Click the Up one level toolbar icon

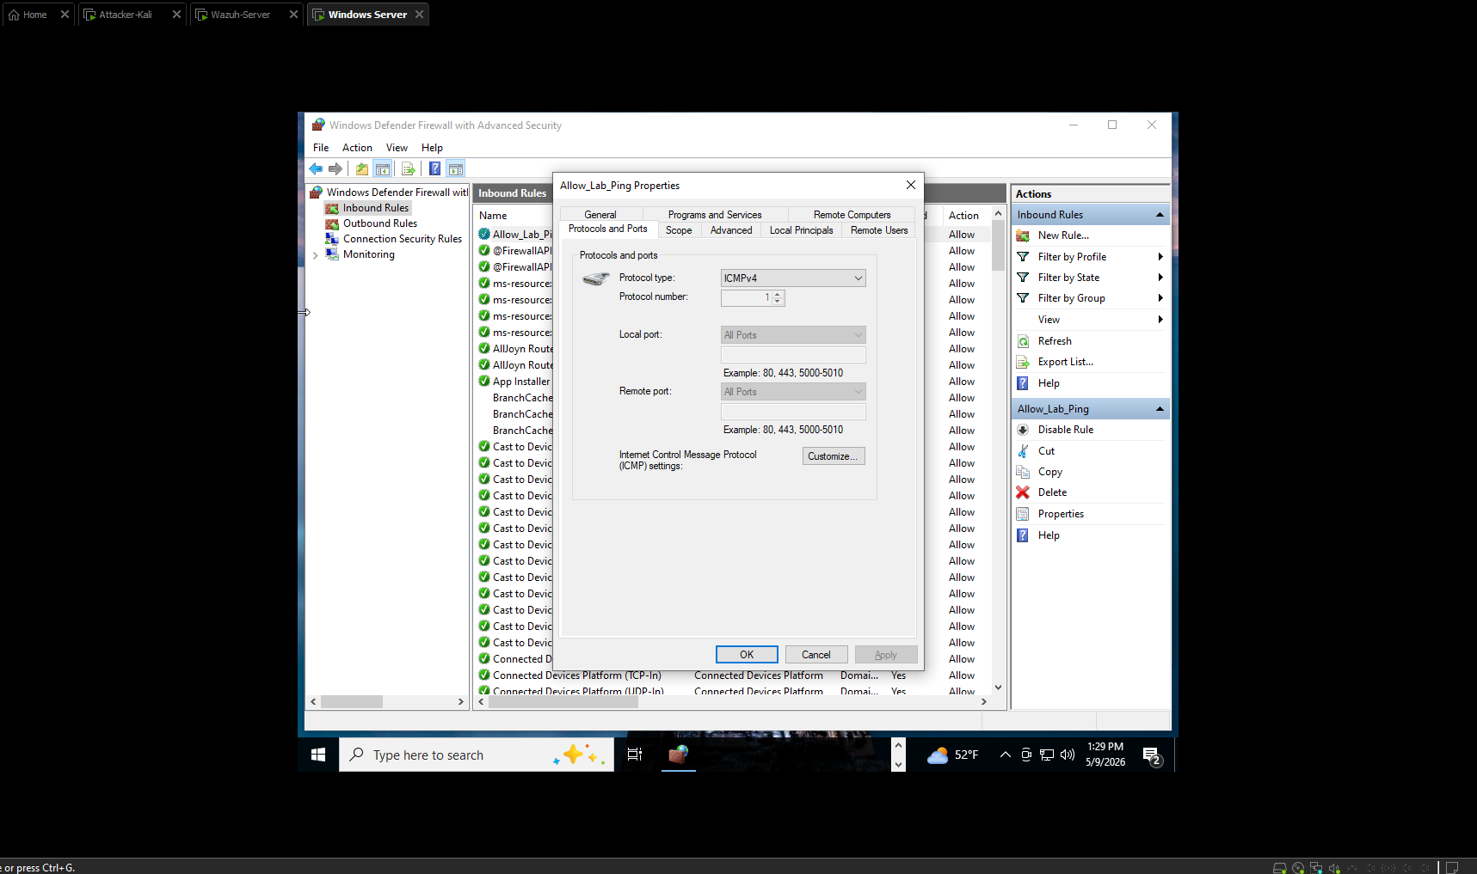(x=362, y=169)
